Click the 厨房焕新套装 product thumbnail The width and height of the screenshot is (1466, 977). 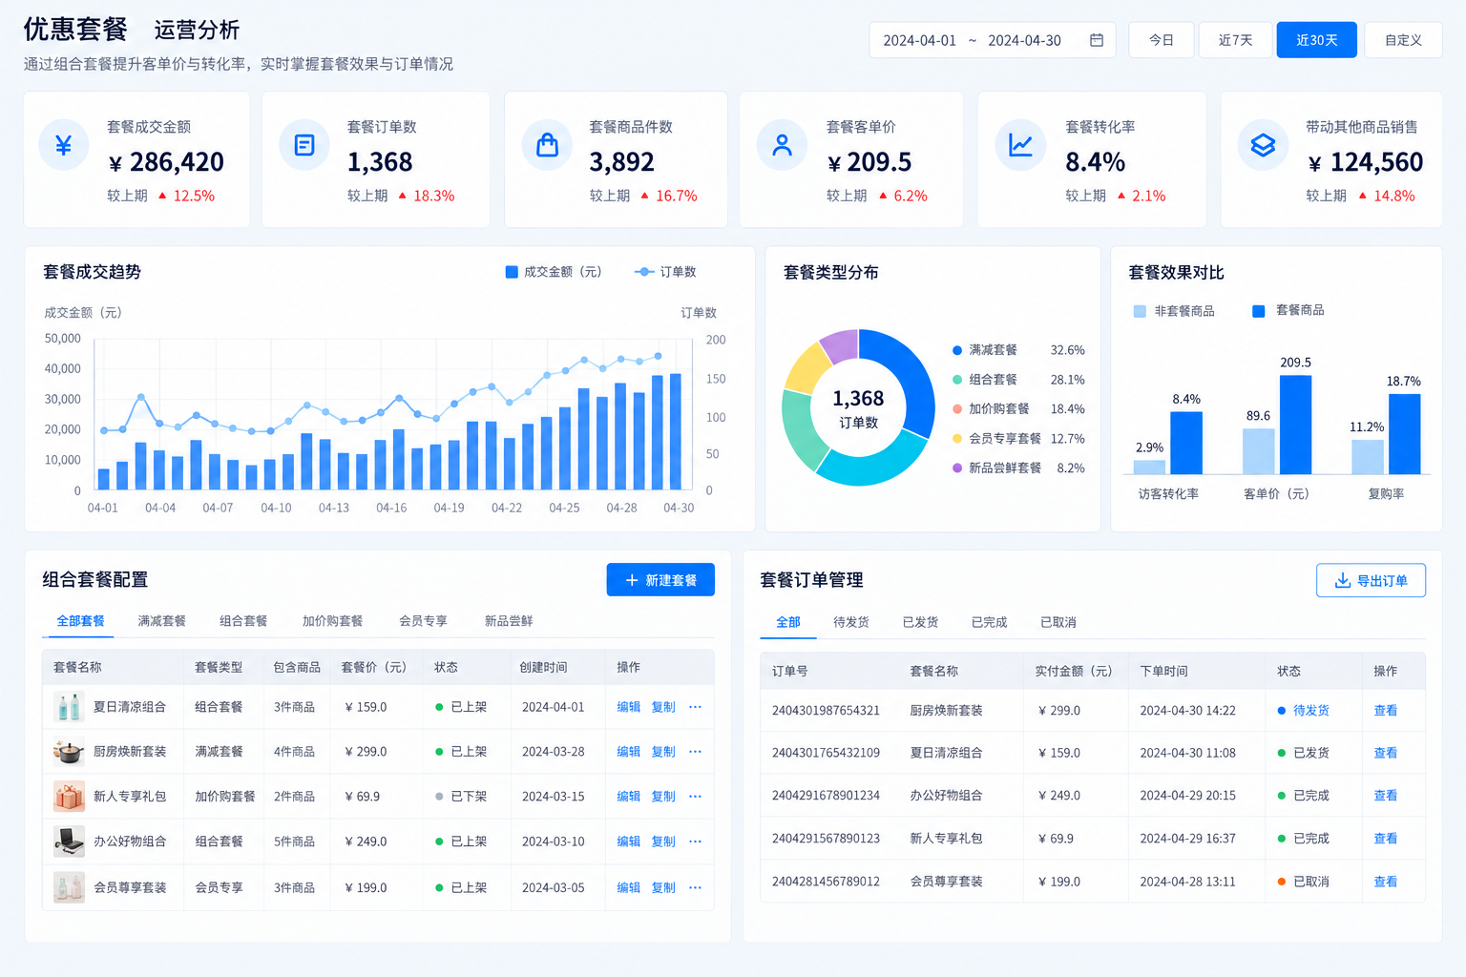69,752
